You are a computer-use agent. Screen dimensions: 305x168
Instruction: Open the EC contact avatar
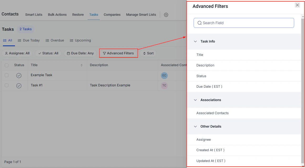164,75
